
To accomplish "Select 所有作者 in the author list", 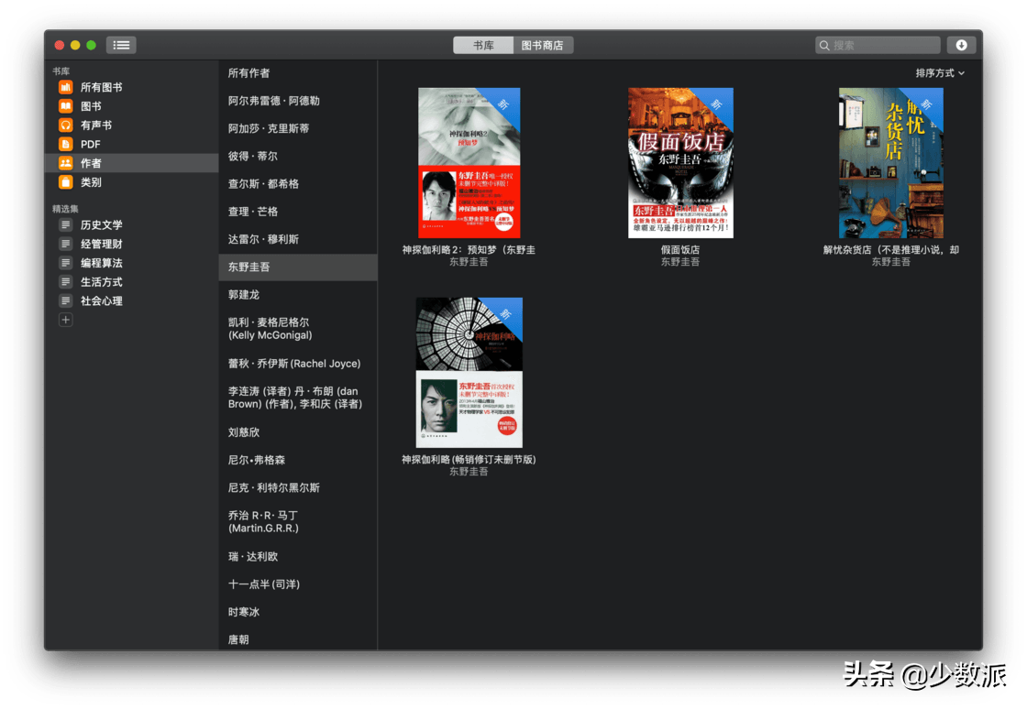I will click(x=298, y=73).
